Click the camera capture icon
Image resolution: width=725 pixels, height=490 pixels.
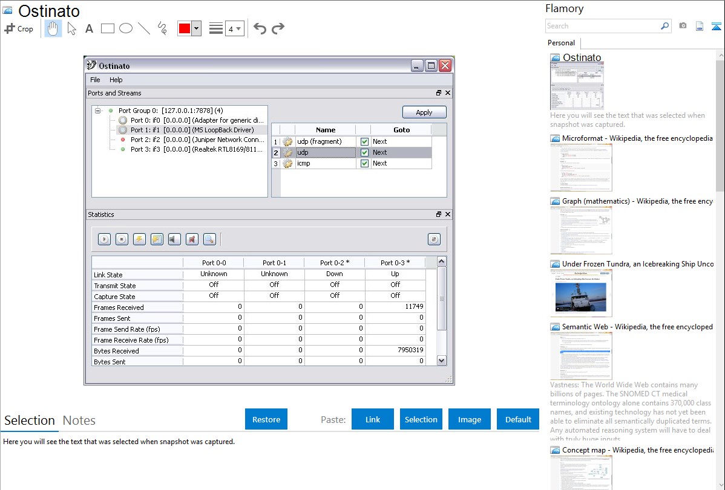point(683,26)
